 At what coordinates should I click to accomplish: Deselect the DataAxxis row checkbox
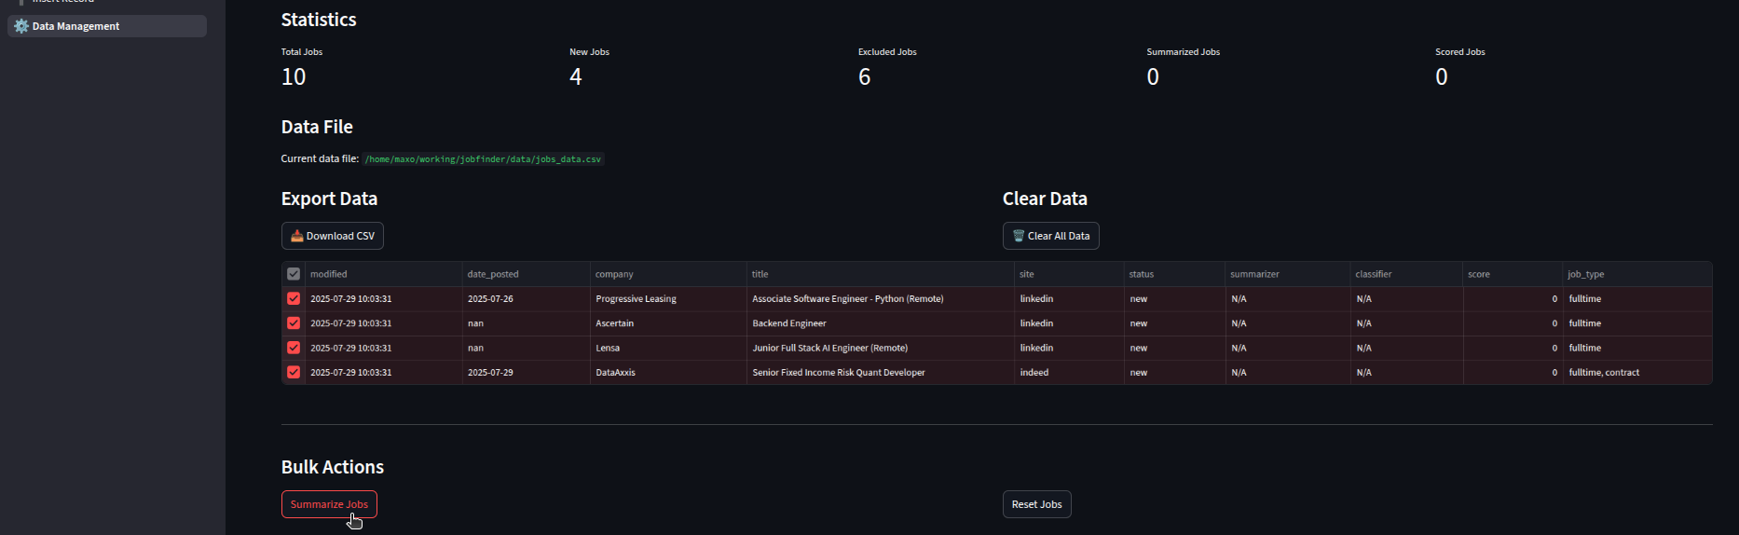294,372
